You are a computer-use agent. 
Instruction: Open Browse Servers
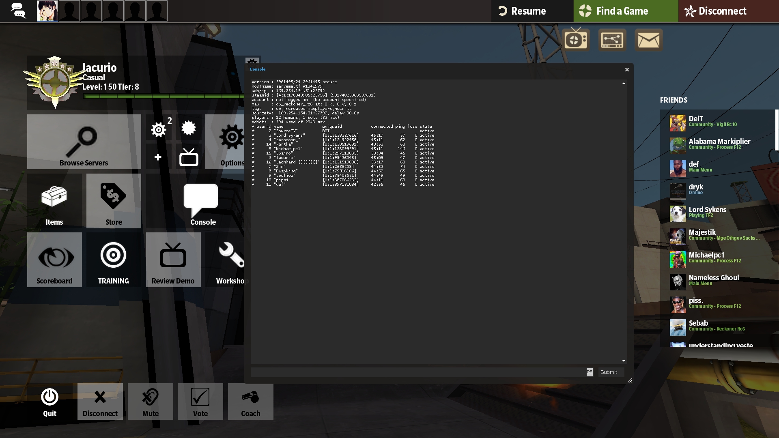pos(84,142)
